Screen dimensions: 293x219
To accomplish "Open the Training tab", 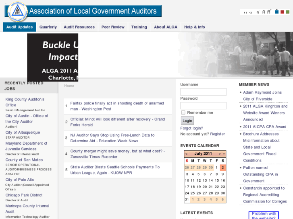I will (139, 27).
